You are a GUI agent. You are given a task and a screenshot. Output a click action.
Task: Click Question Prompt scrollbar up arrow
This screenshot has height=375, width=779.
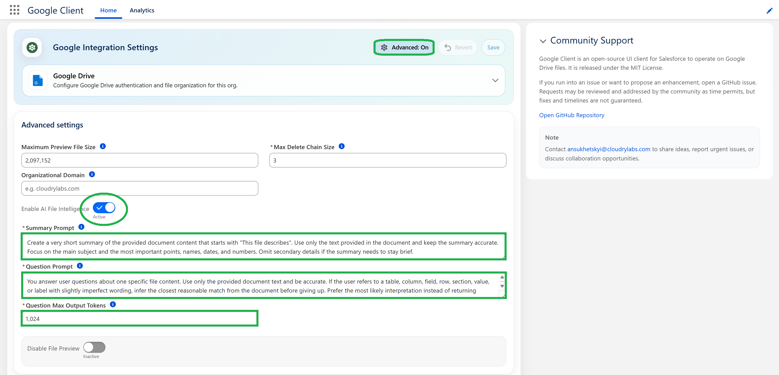[502, 277]
